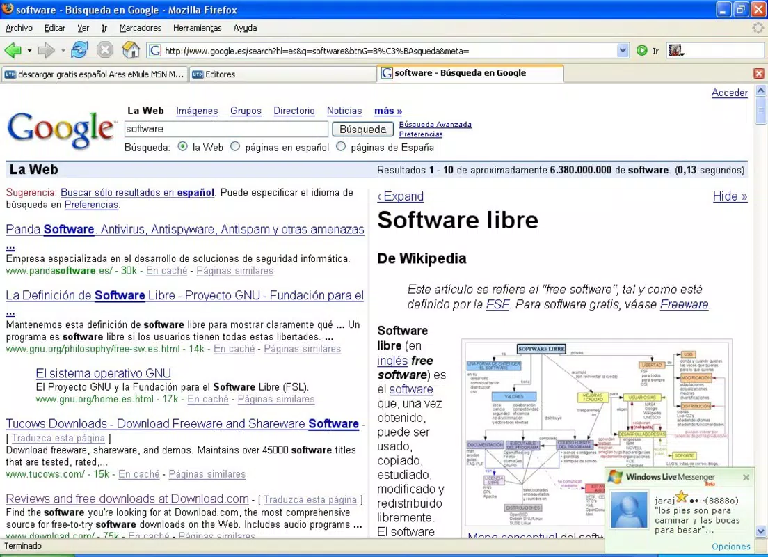Open the Software libre concept map image
The height and width of the screenshot is (557, 768).
pos(597,433)
